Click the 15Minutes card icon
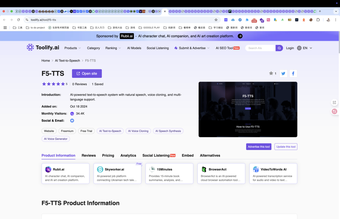The width and height of the screenshot is (340, 219). [x=152, y=169]
